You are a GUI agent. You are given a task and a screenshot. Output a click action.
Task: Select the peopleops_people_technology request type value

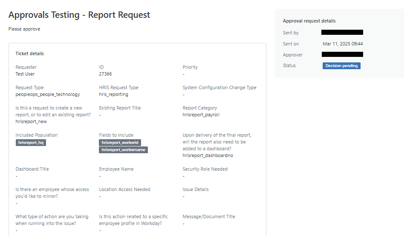(48, 94)
